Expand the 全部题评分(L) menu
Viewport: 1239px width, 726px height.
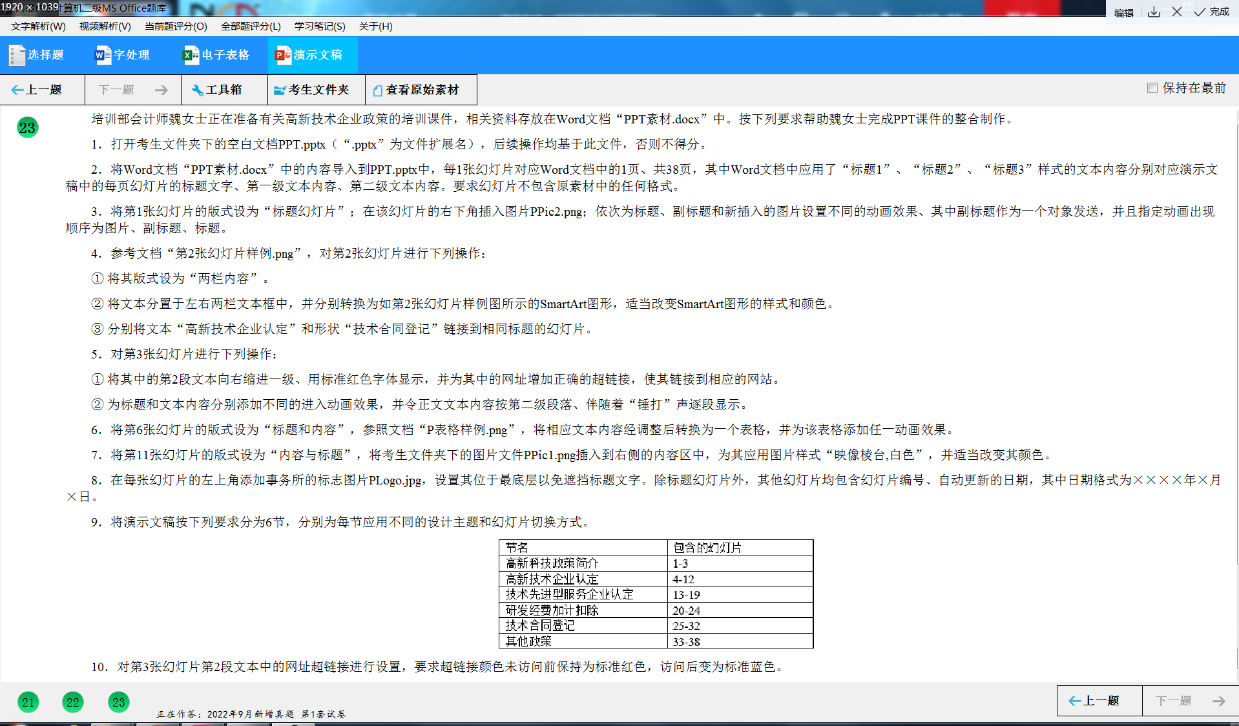pyautogui.click(x=251, y=26)
